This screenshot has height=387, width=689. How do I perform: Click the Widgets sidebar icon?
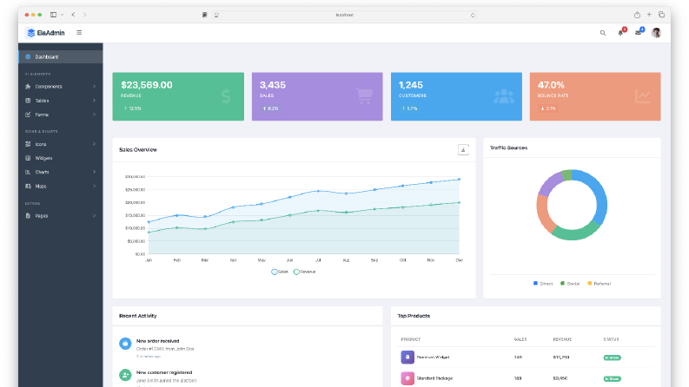[28, 158]
